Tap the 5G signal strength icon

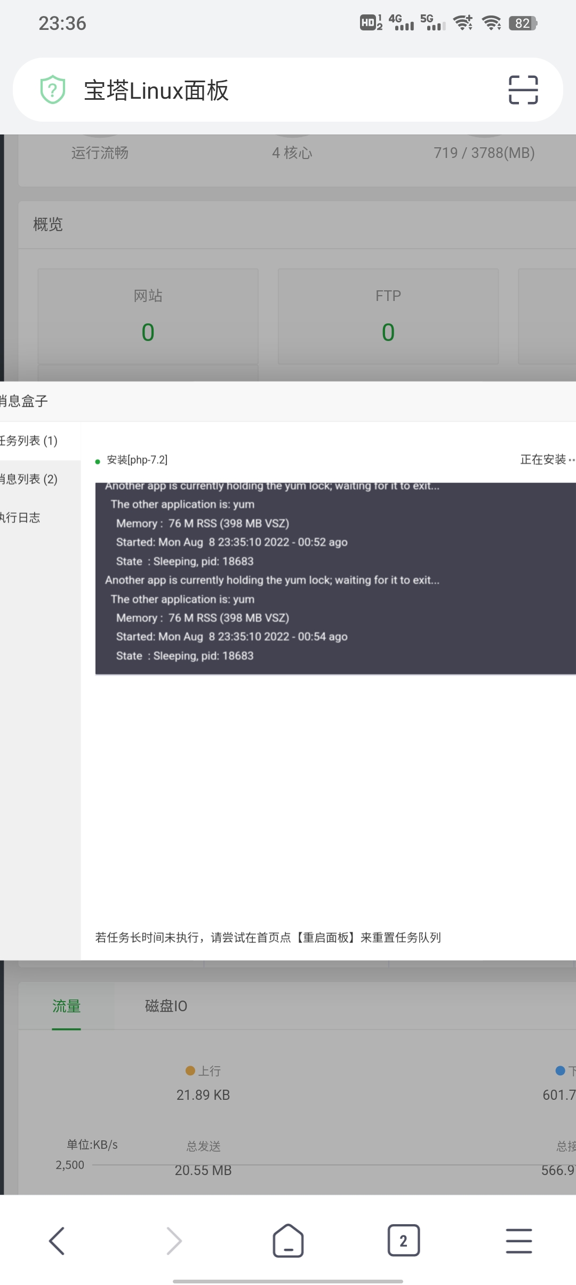[433, 22]
